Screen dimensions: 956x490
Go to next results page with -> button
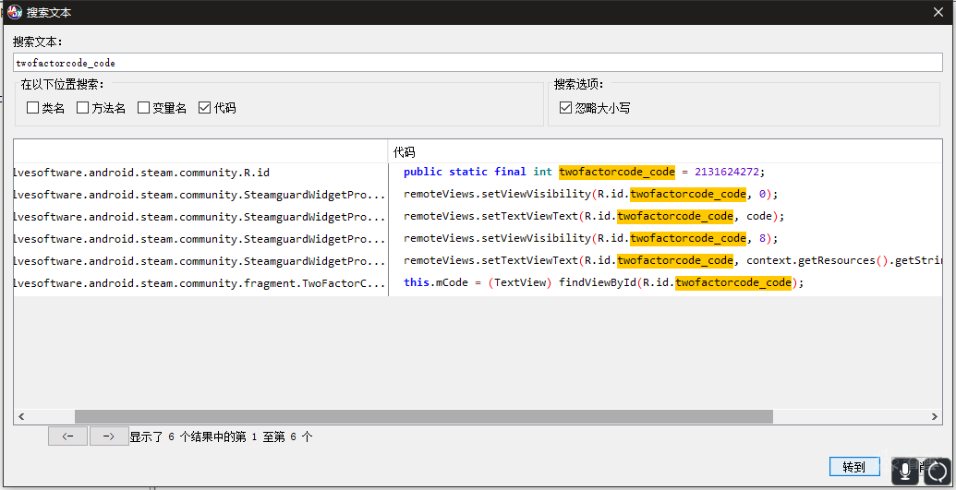click(x=109, y=436)
